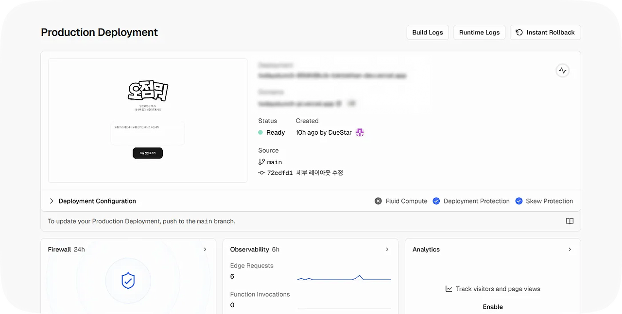Screen dimensions: 622x314
Task: Expand the Deployment Configuration section
Action: (x=52, y=201)
